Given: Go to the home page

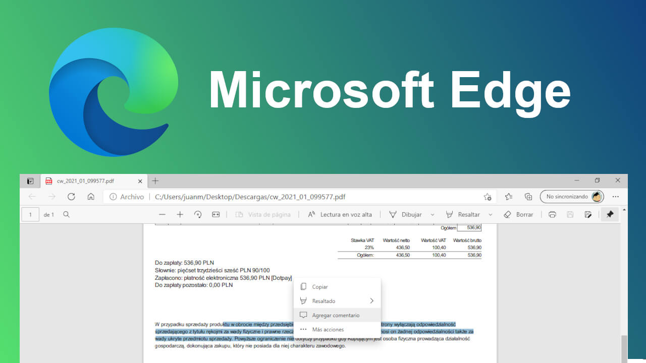Looking at the screenshot, I should point(91,197).
